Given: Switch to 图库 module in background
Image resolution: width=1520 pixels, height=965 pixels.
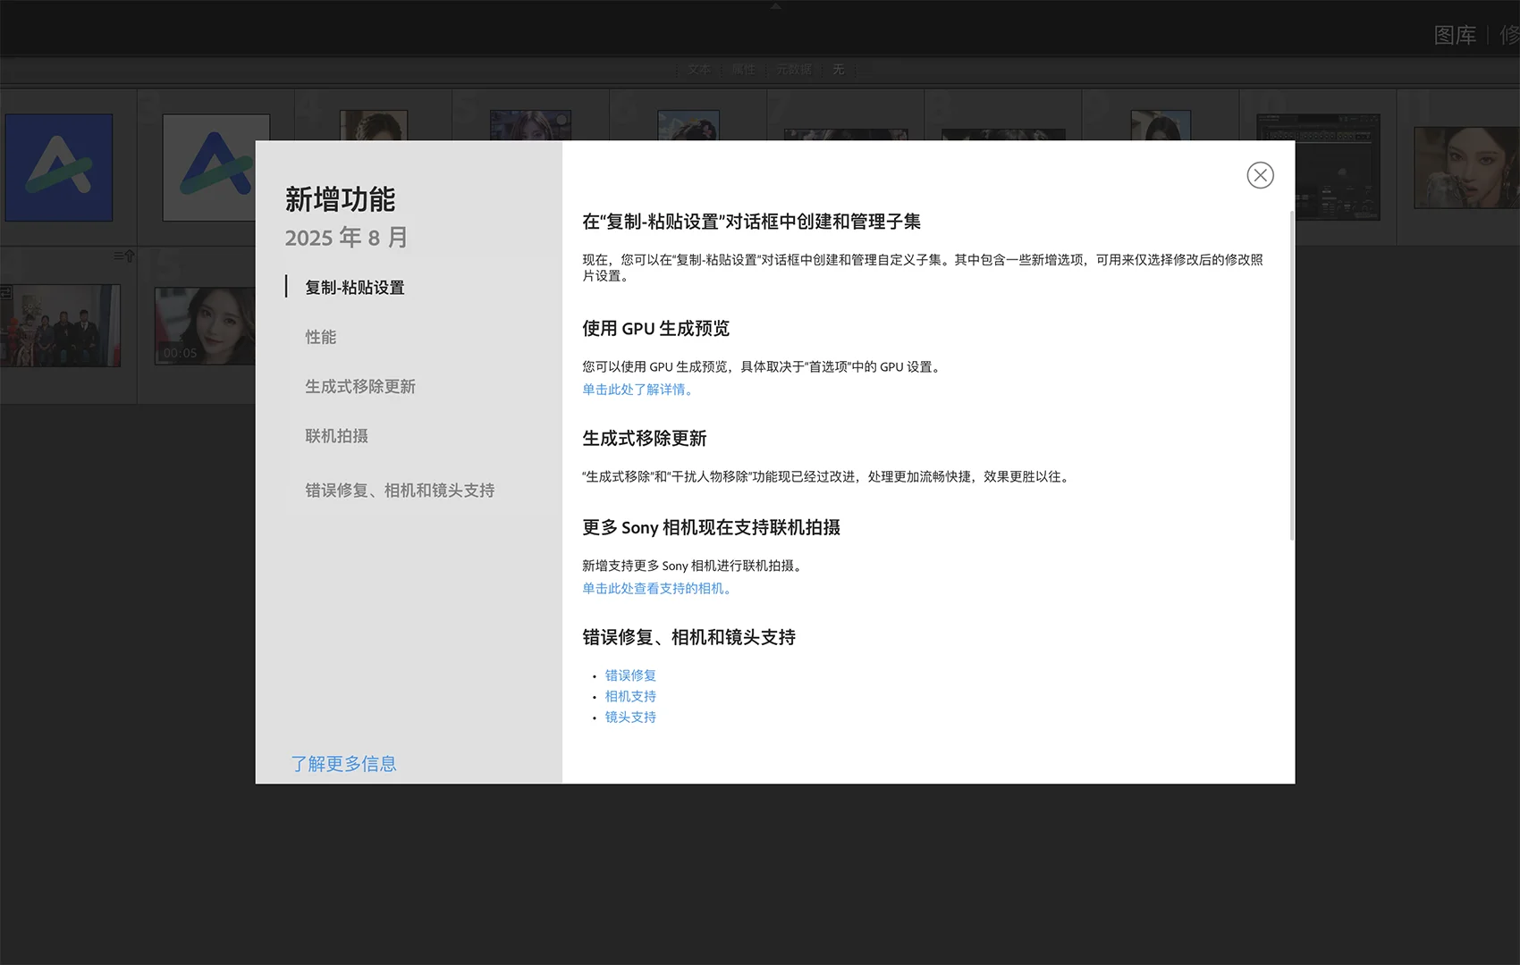Looking at the screenshot, I should (1455, 35).
